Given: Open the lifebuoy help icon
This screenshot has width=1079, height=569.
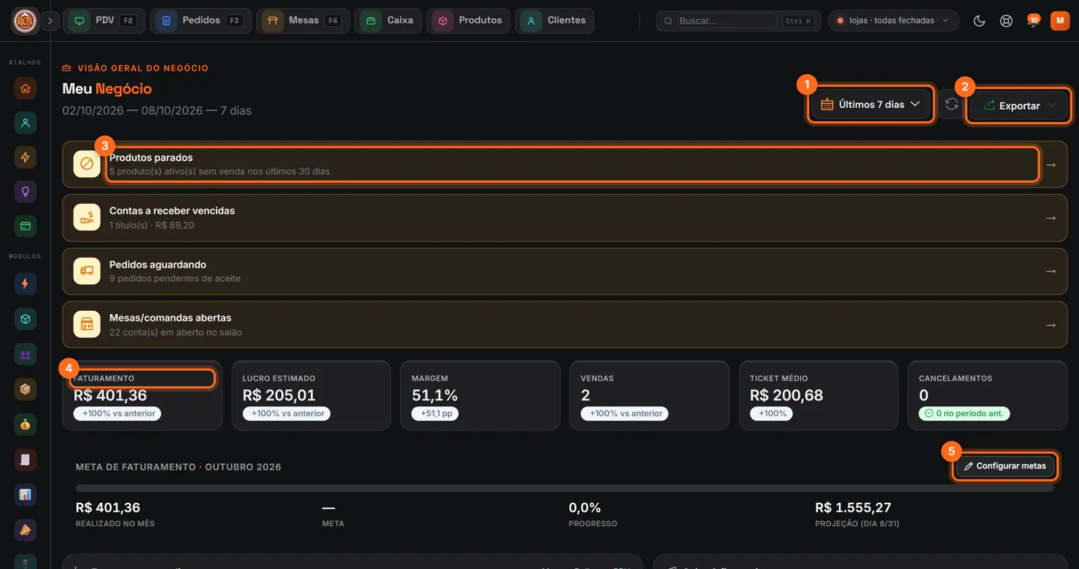Looking at the screenshot, I should click(x=1006, y=21).
